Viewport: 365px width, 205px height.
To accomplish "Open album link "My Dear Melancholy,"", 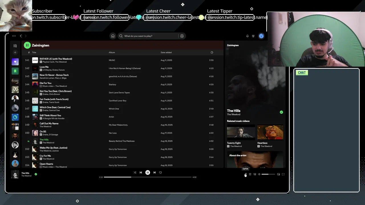I will point(118,125).
